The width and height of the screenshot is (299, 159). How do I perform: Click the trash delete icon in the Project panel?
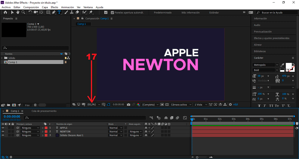[35, 105]
